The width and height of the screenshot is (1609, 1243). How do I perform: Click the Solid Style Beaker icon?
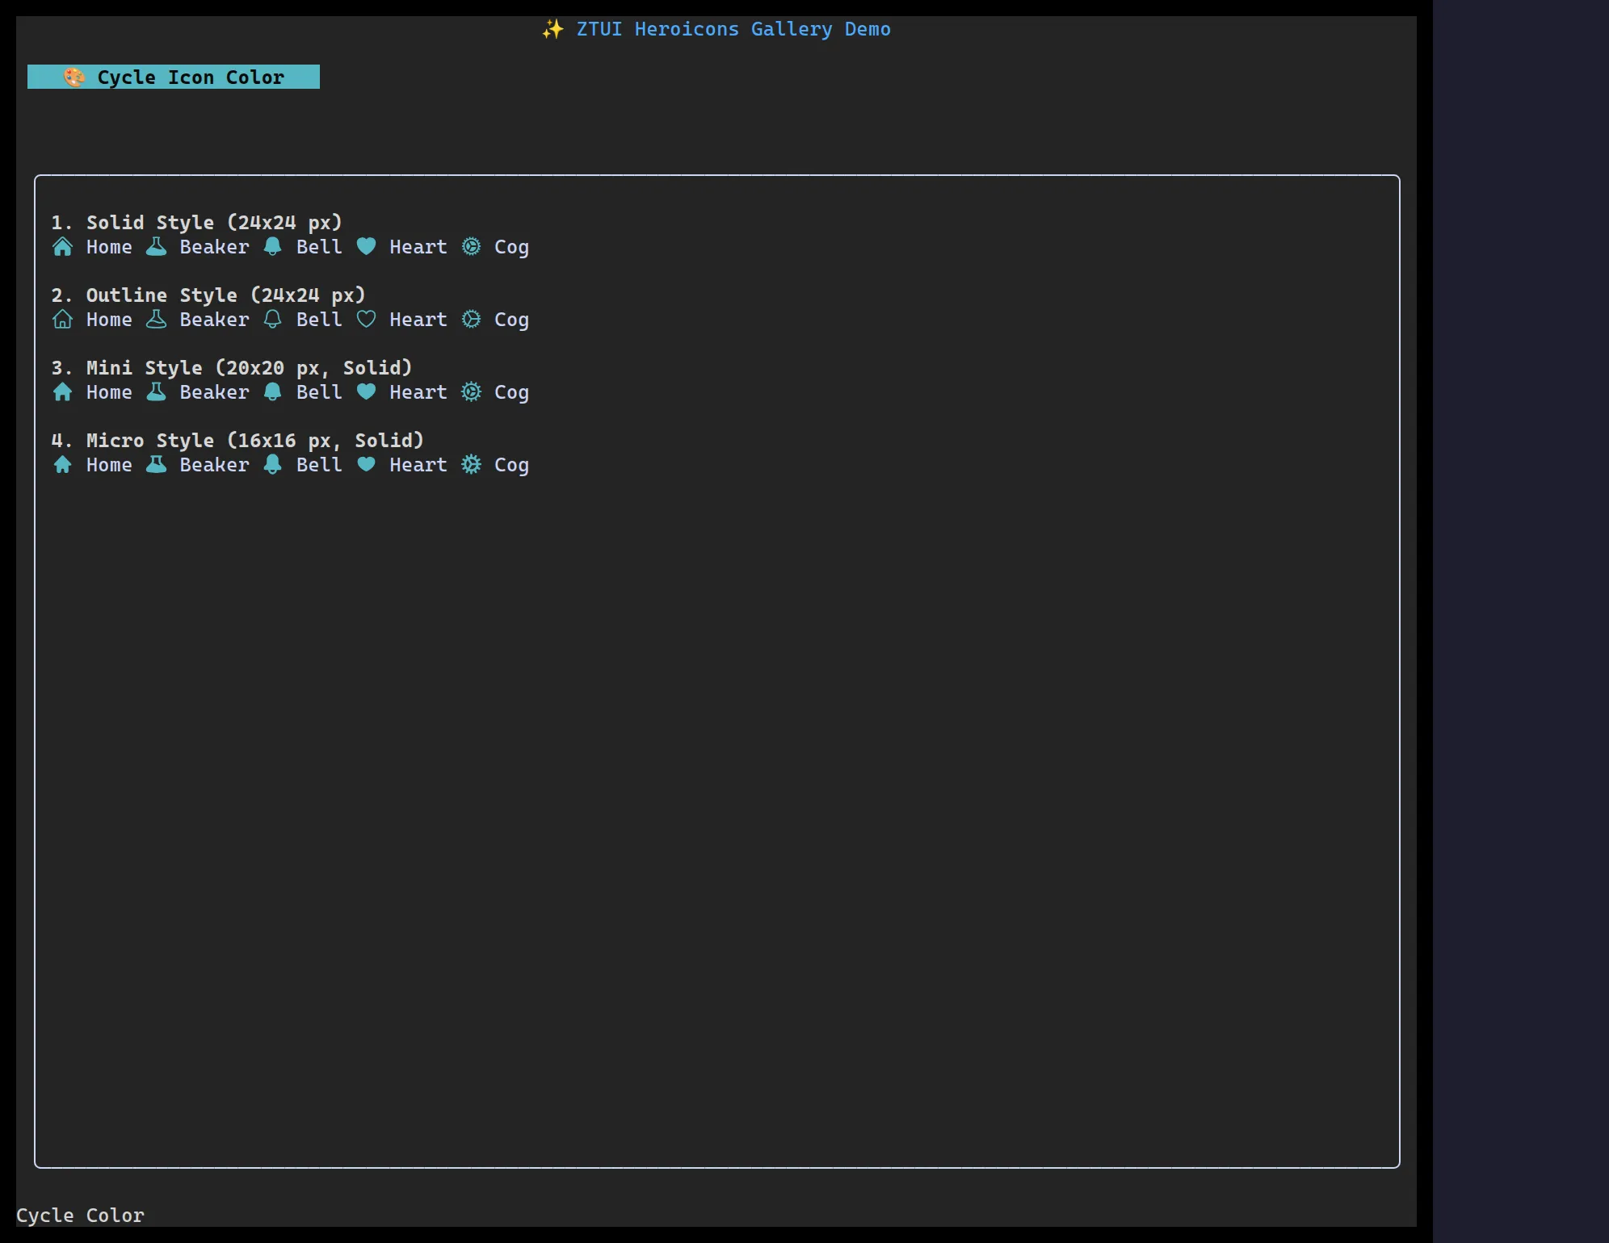tap(156, 246)
